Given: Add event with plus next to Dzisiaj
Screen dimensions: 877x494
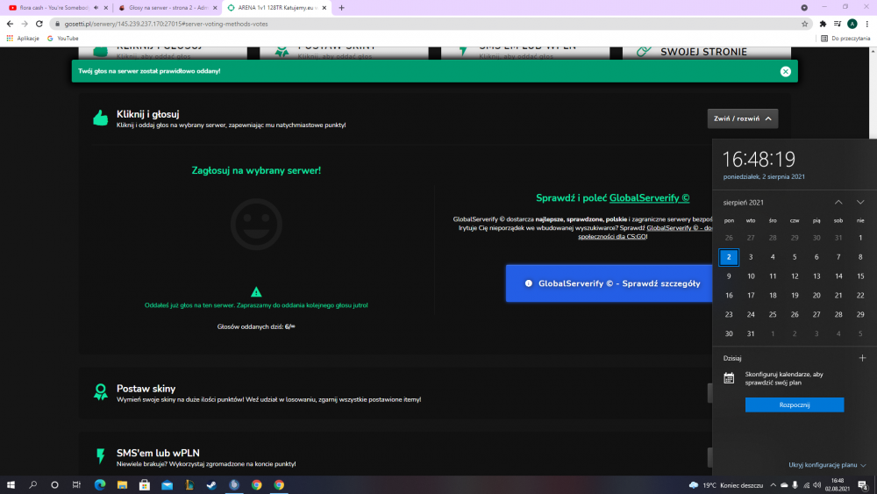Looking at the screenshot, I should [x=862, y=358].
